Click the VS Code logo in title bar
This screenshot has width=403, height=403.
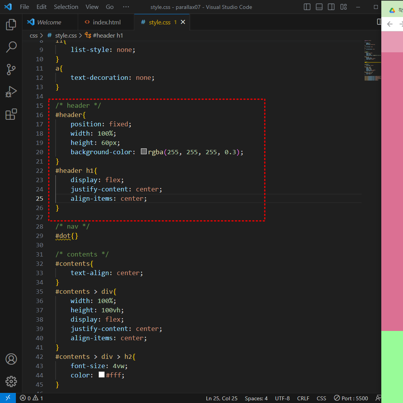(x=8, y=7)
